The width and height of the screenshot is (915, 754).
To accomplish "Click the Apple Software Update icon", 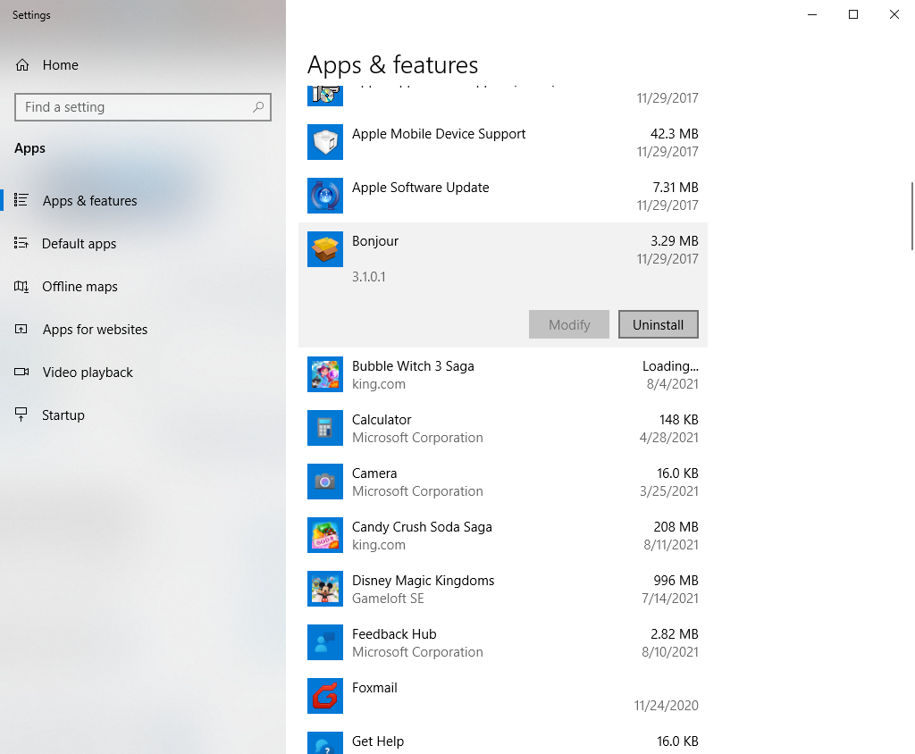I will click(x=325, y=196).
